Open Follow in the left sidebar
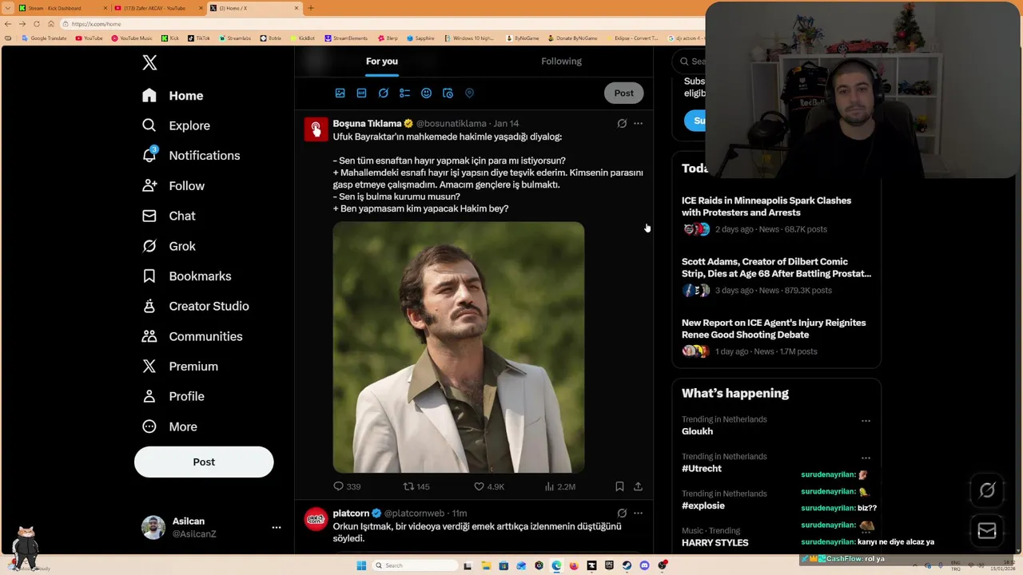The image size is (1023, 575). [173, 186]
